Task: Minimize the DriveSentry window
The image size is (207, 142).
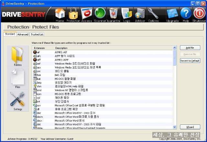Action: tap(193, 4)
